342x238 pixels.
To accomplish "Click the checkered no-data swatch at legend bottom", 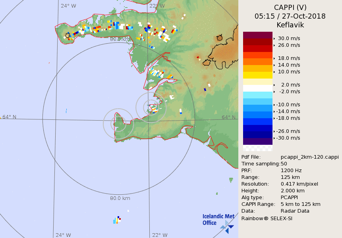I will [x=258, y=148].
